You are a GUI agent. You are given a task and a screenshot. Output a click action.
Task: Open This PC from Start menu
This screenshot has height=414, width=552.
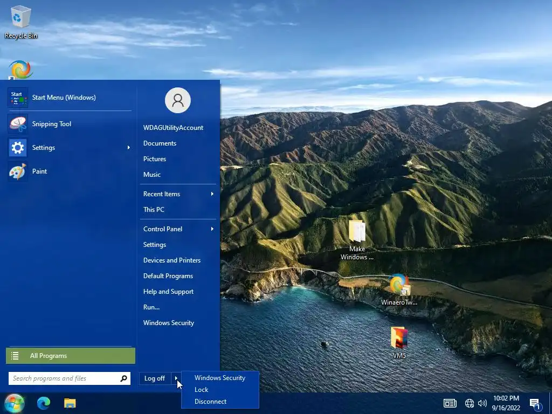pos(154,210)
